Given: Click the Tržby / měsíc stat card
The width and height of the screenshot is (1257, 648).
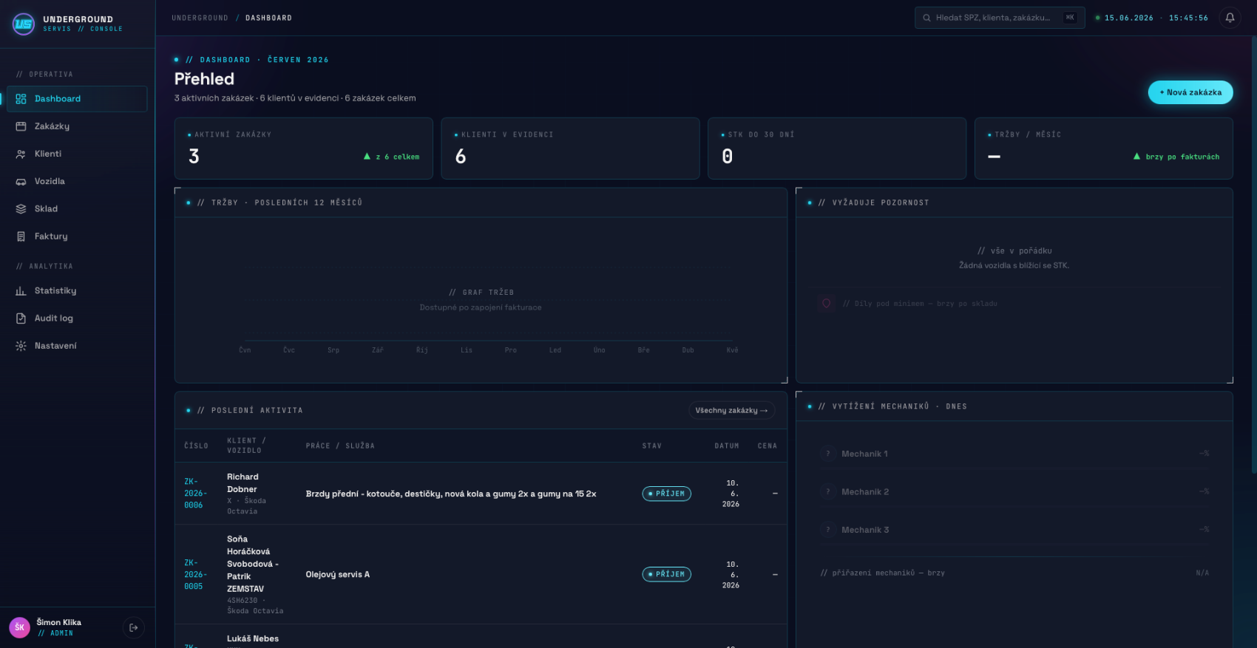Looking at the screenshot, I should [1104, 149].
